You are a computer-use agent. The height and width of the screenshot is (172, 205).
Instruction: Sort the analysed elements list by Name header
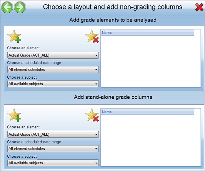coord(148,33)
